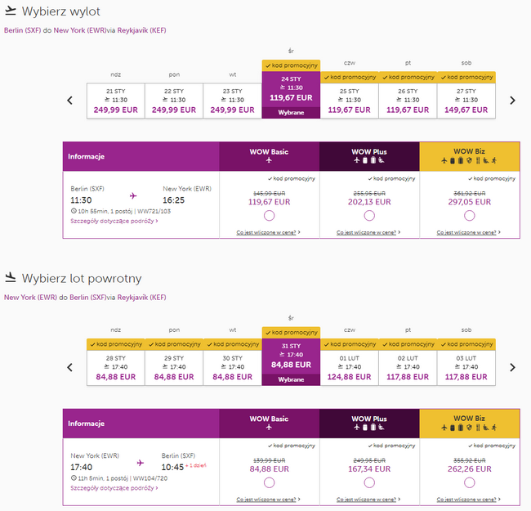Click plane icon between Berlin and New York times
531x511 pixels.
coord(133,195)
